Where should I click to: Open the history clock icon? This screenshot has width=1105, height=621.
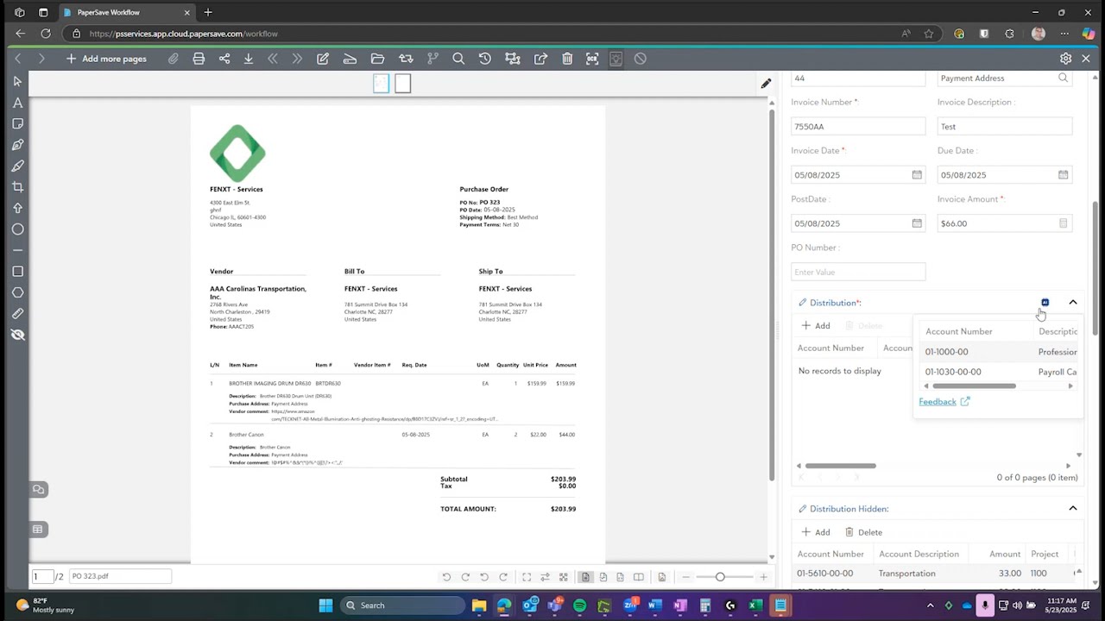[x=485, y=59]
